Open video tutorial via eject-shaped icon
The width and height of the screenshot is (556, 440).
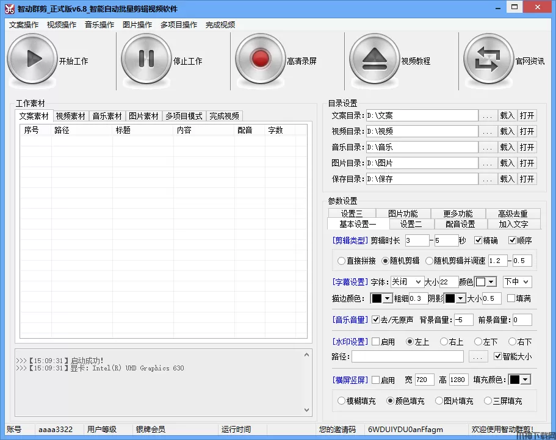tap(374, 59)
